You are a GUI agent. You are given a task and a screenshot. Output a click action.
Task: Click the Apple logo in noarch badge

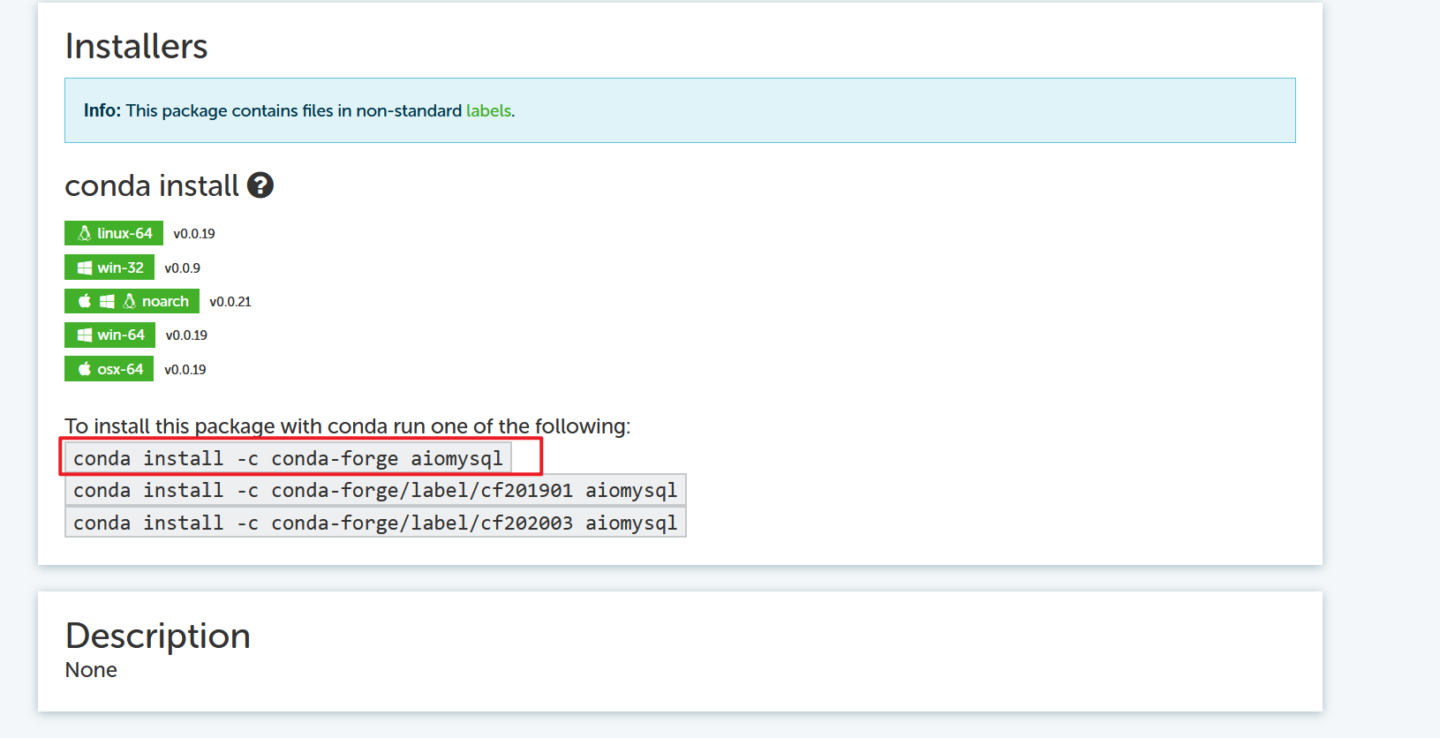(85, 301)
